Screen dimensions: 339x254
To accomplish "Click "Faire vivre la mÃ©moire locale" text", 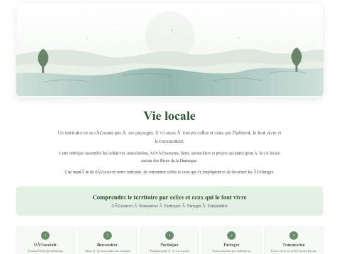I will [x=294, y=251].
